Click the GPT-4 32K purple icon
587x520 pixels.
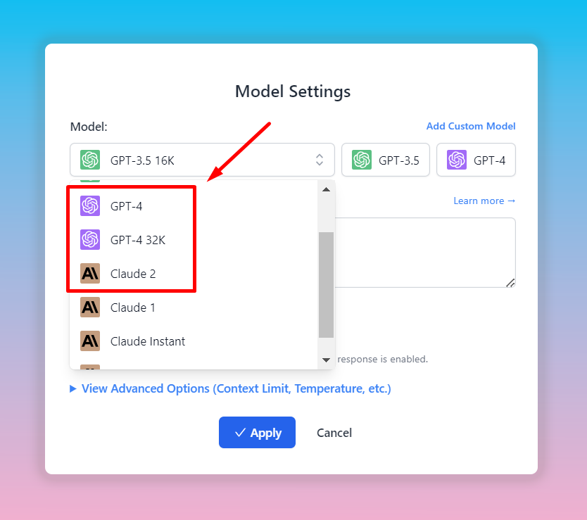click(90, 240)
